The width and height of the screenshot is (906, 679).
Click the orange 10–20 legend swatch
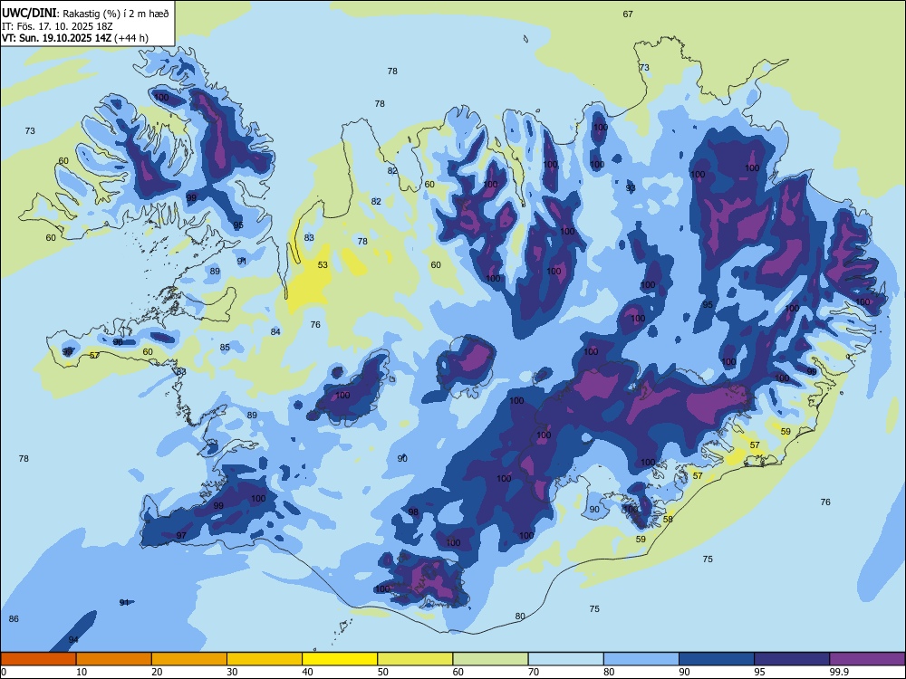tap(114, 659)
